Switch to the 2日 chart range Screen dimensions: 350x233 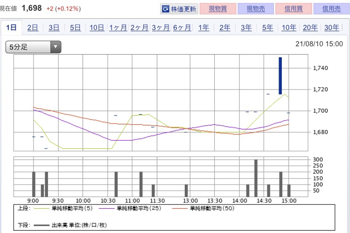33,27
